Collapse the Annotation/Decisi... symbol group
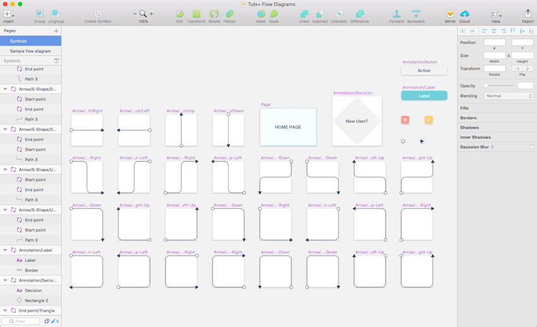 pyautogui.click(x=5, y=280)
